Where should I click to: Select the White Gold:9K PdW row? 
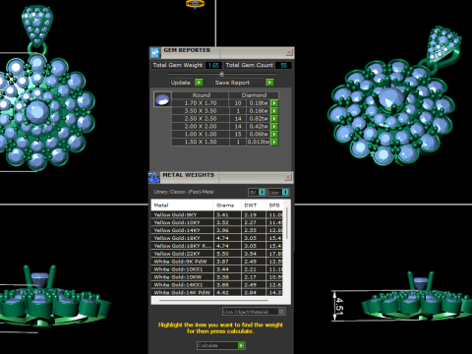click(216, 262)
